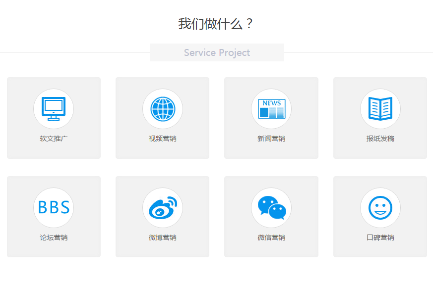Open the 微博营销 label link

163,237
